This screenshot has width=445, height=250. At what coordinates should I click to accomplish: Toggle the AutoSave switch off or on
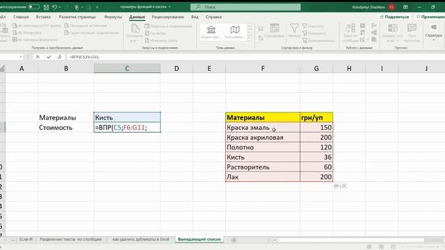point(34,7)
